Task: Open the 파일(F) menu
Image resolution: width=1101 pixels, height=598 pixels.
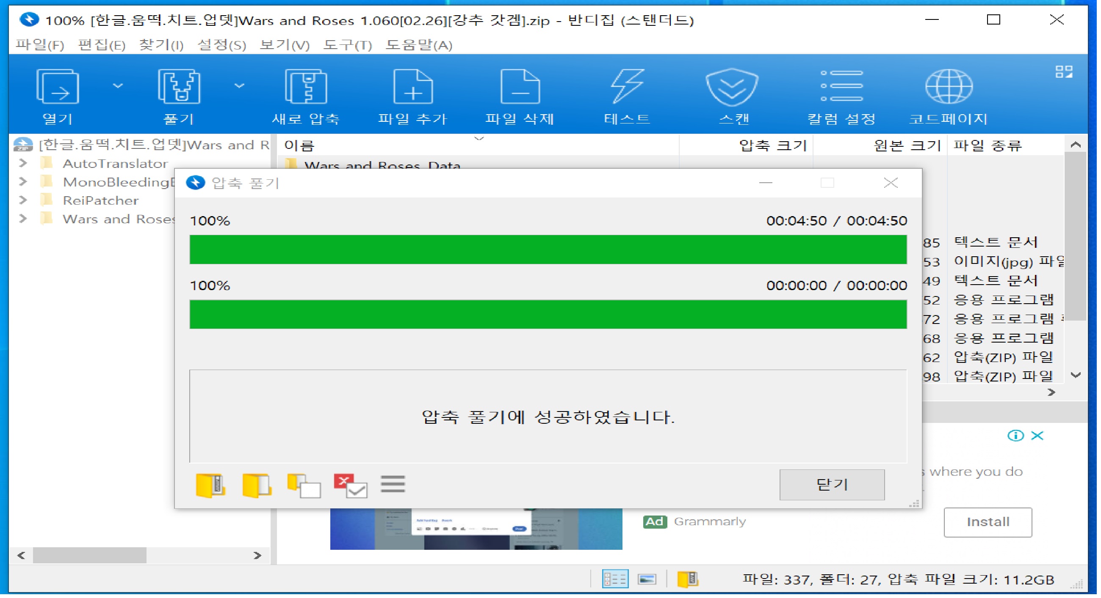Action: [40, 45]
